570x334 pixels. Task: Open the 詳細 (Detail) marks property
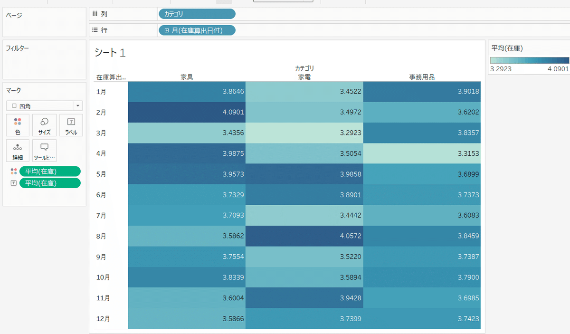coord(17,151)
